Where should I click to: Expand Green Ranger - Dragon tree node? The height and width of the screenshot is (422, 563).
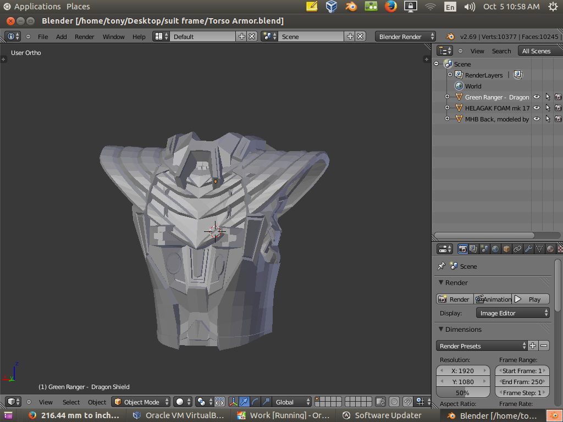(x=447, y=97)
